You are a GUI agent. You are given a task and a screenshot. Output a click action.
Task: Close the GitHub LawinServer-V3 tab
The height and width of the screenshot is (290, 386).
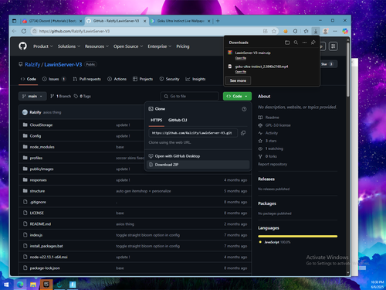pos(144,21)
